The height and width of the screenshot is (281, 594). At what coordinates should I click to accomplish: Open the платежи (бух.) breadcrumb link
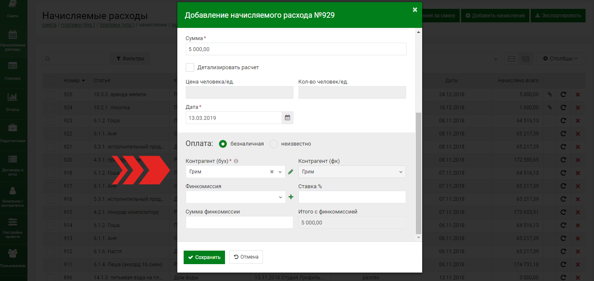78,25
